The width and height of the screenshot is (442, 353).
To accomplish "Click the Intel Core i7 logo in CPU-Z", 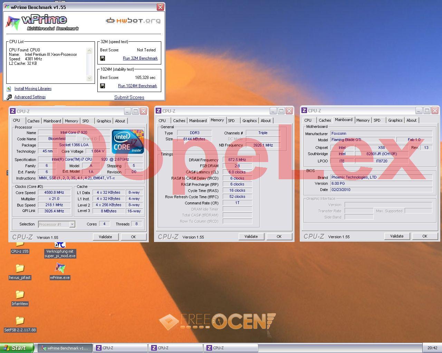I will (x=128, y=142).
